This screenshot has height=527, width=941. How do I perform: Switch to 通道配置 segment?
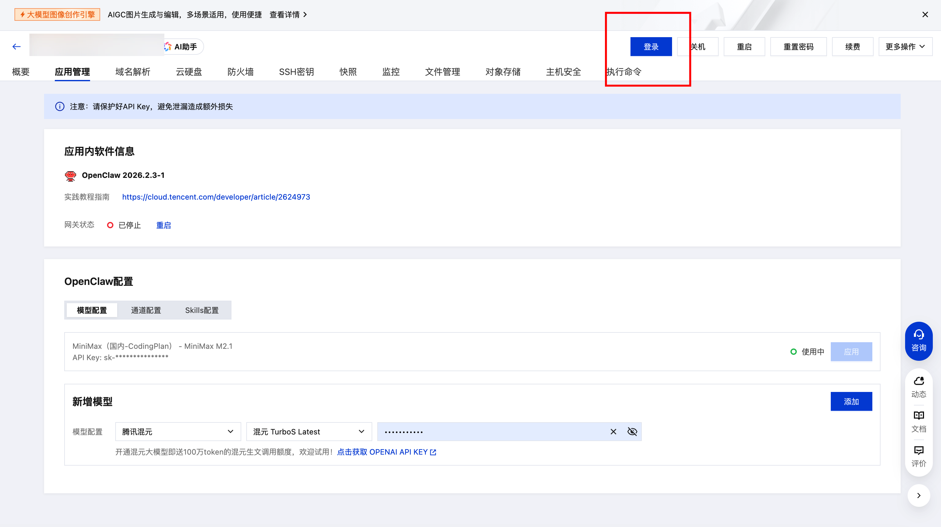point(146,310)
